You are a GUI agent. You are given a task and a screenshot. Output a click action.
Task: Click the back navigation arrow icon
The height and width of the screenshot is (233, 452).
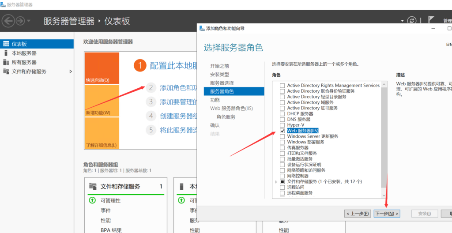click(x=8, y=21)
